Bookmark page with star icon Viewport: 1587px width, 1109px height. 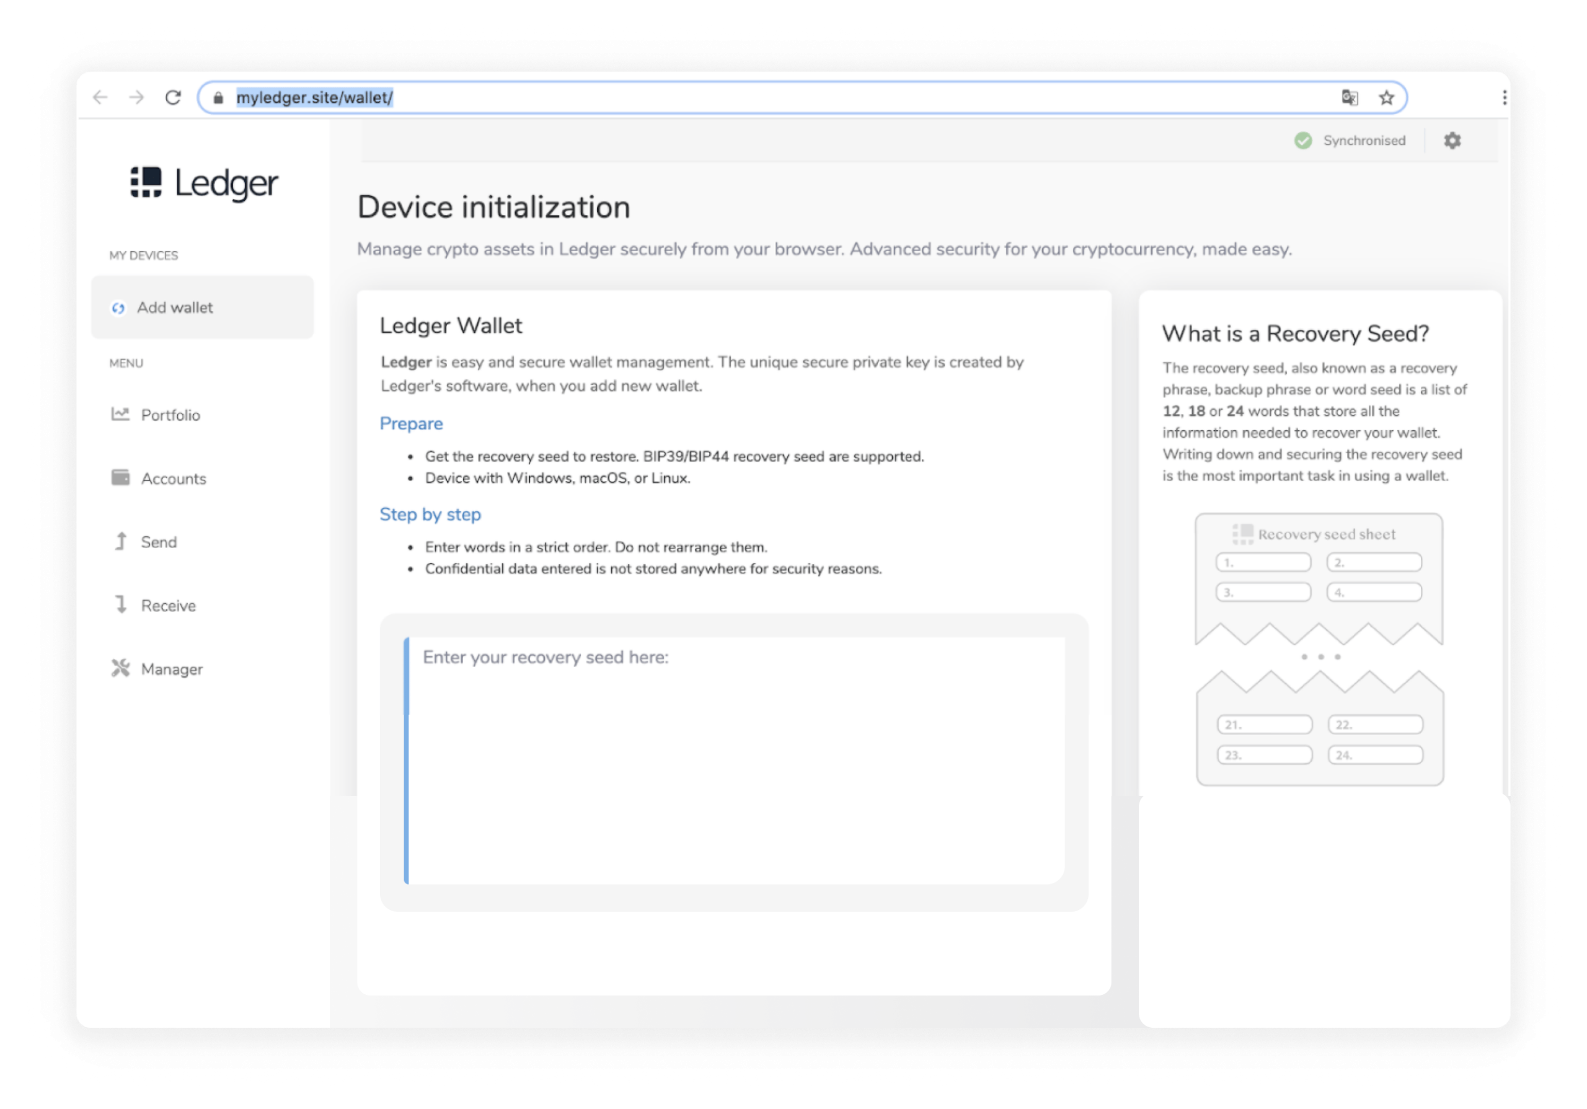pos(1386,98)
